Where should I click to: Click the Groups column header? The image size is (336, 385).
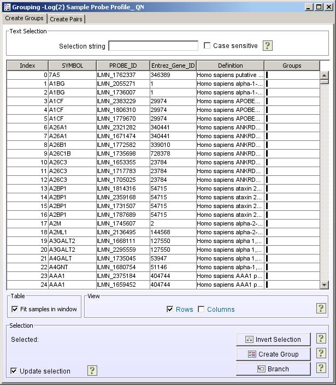(292, 66)
